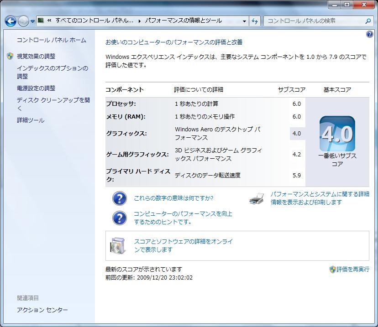
Task: Expand the address bar history dropdown
Action: 244,21
